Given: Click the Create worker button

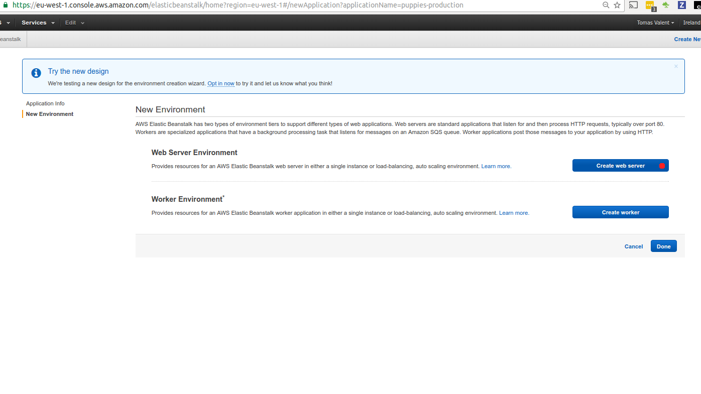Looking at the screenshot, I should point(621,212).
